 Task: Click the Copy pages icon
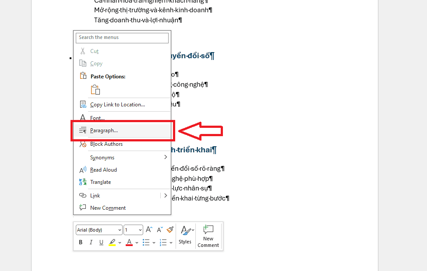click(x=83, y=63)
